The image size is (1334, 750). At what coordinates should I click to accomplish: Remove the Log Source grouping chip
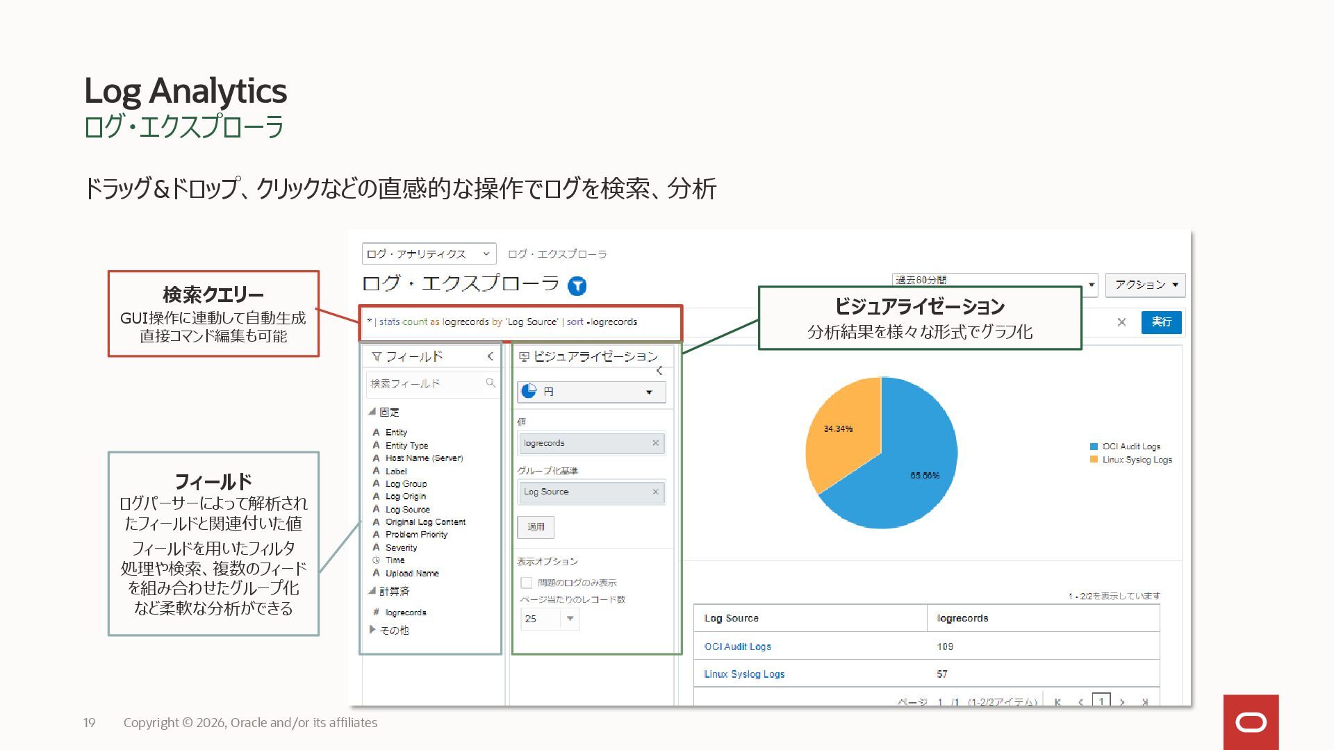pos(655,492)
